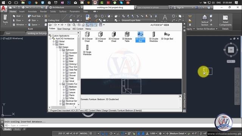Expand the Electrical Services tree node

point(60,101)
